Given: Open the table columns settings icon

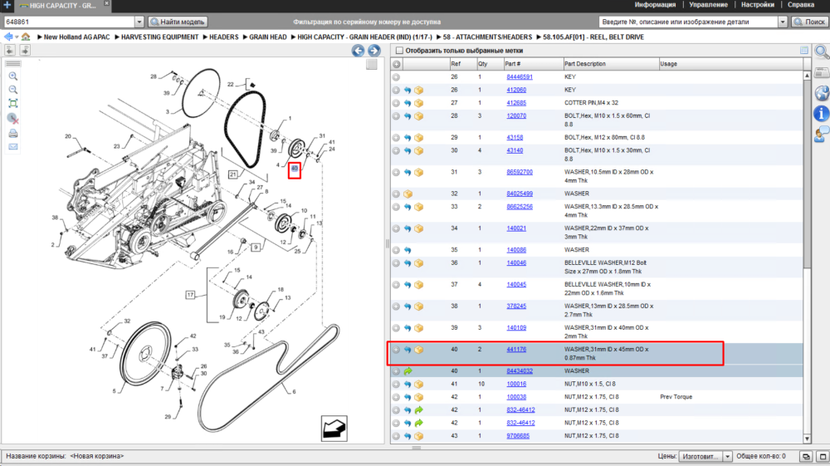Looking at the screenshot, I should pyautogui.click(x=804, y=51).
